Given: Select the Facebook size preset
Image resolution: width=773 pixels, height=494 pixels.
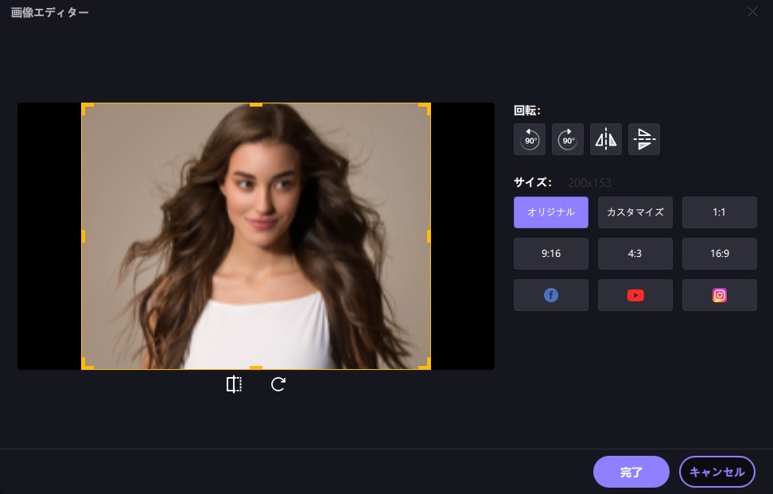Looking at the screenshot, I should [x=551, y=295].
